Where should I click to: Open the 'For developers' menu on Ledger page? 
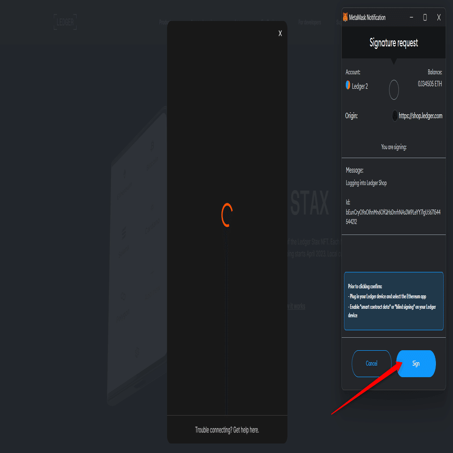point(309,22)
